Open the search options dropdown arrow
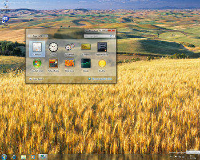The height and width of the screenshot is (160, 200). (x=114, y=36)
